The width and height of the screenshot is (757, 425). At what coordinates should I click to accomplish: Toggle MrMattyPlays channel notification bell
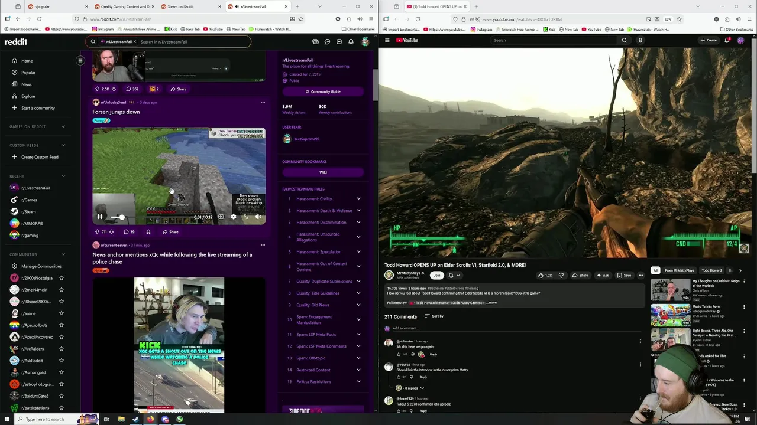pyautogui.click(x=453, y=275)
